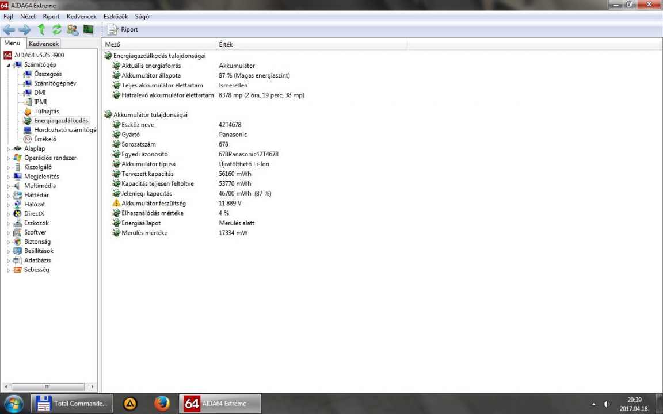Click left arrow of tree scrollbar
This screenshot has width=663, height=414.
(6, 386)
